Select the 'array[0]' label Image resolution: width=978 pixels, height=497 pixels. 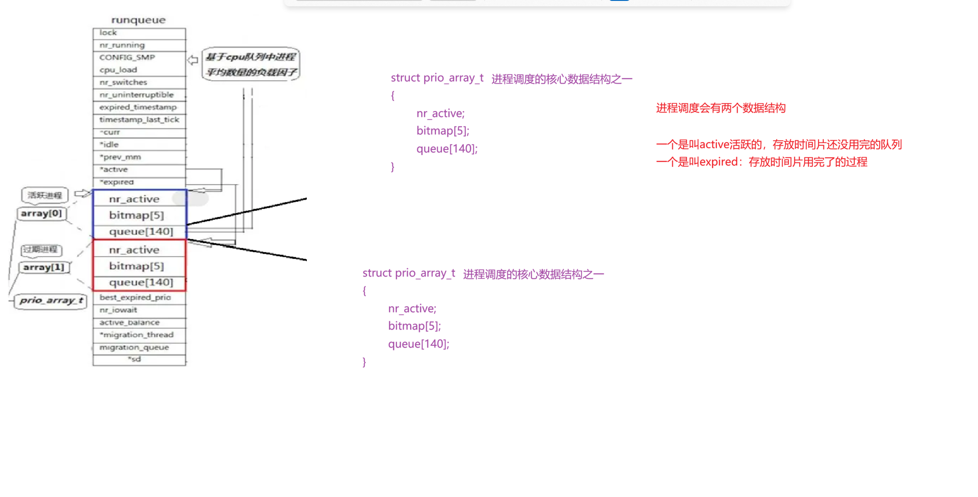point(41,214)
